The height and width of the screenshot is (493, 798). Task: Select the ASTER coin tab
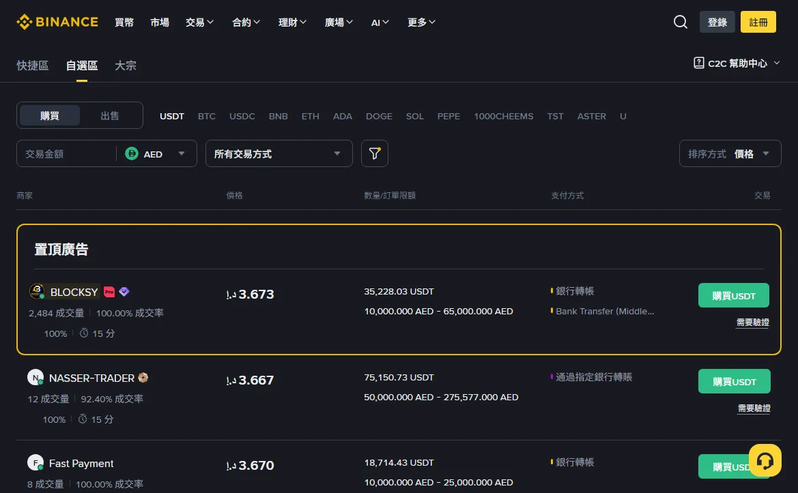coord(591,117)
